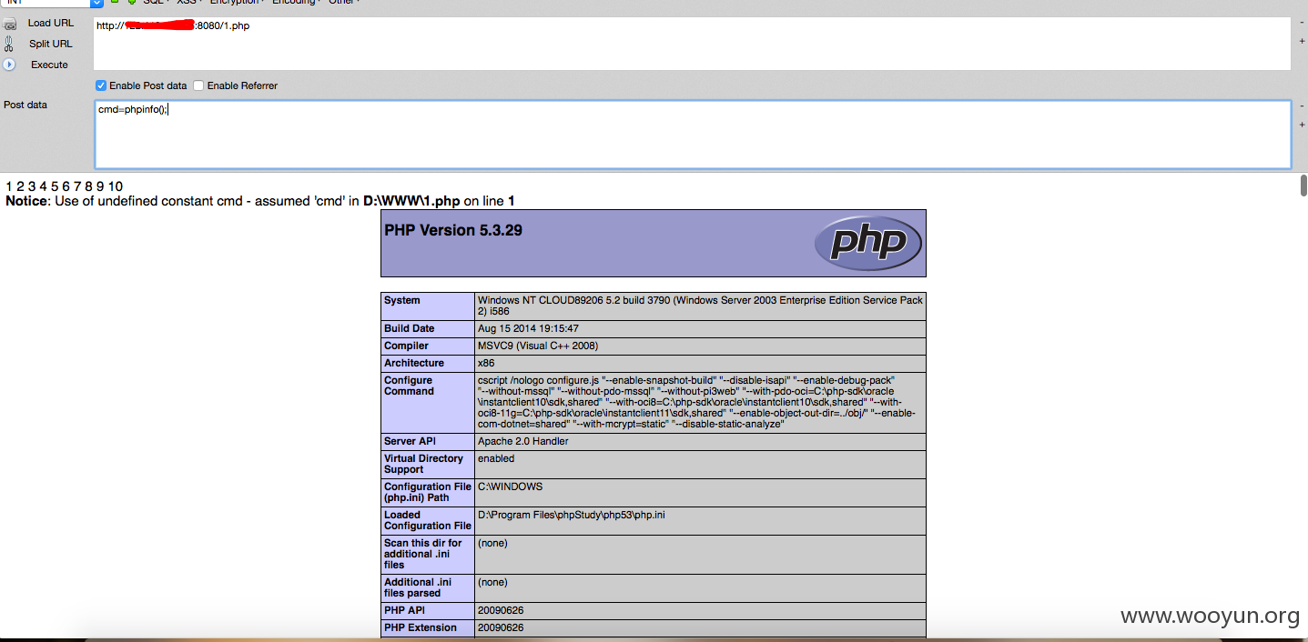Screen dimensions: 1308x642
Task: Click 'Configuration File (php.ini) Path' header
Action: point(427,492)
